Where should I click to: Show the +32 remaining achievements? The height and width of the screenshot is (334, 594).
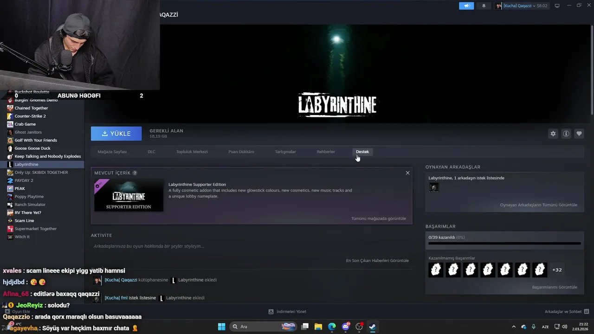click(x=557, y=270)
